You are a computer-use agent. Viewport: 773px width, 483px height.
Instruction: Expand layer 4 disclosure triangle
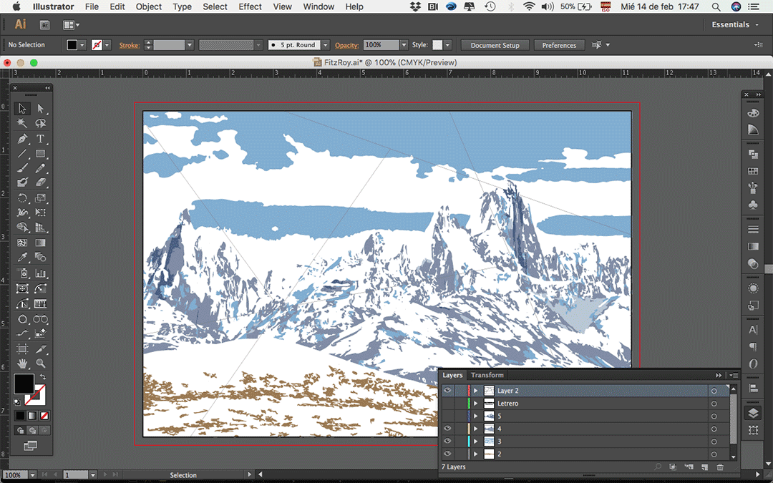click(476, 429)
